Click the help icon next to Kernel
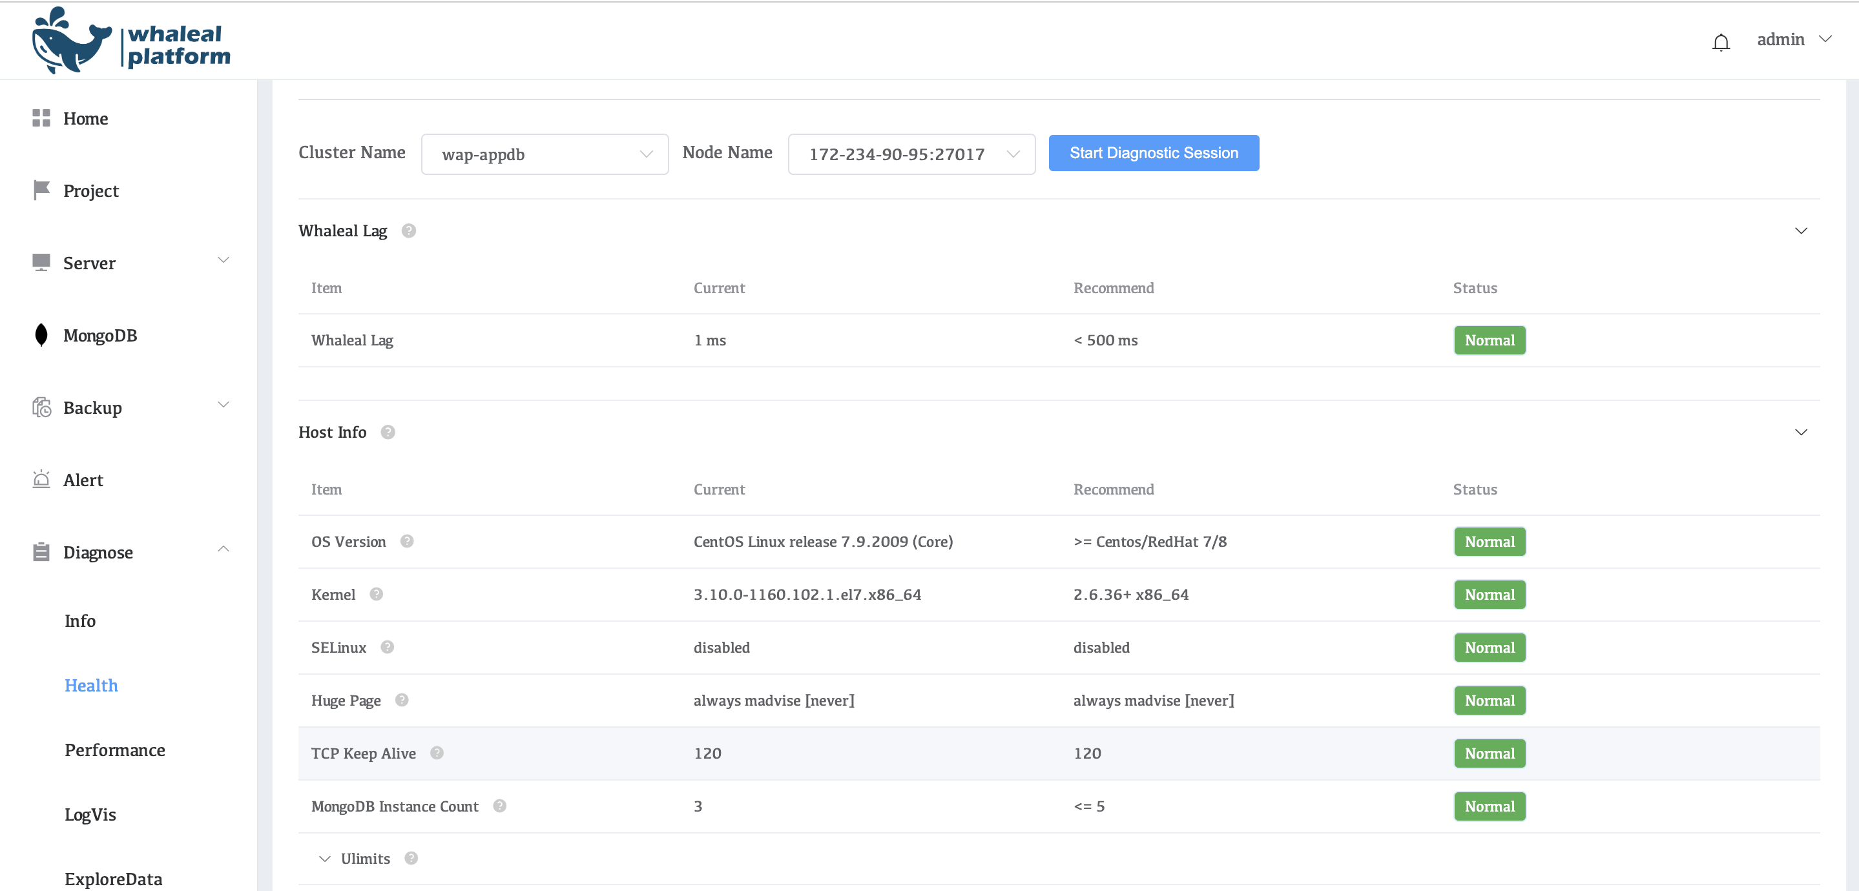Screen dimensions: 1859x891 click(376, 594)
